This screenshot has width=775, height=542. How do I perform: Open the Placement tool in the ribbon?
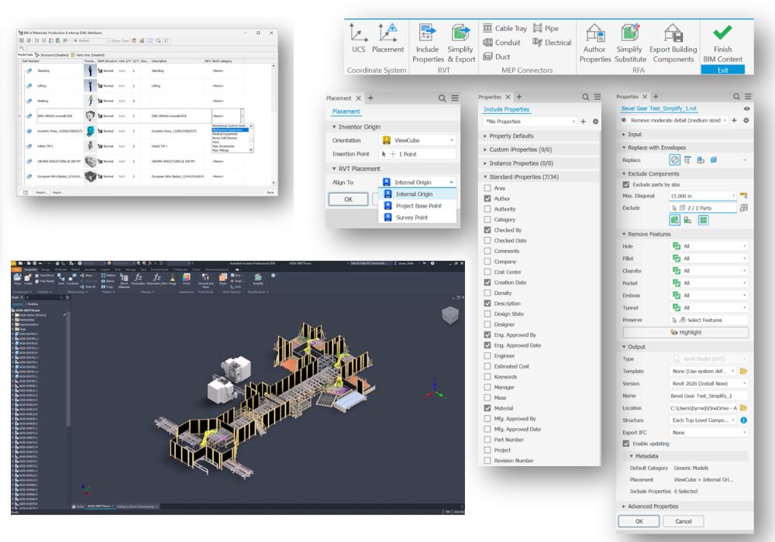click(x=387, y=33)
